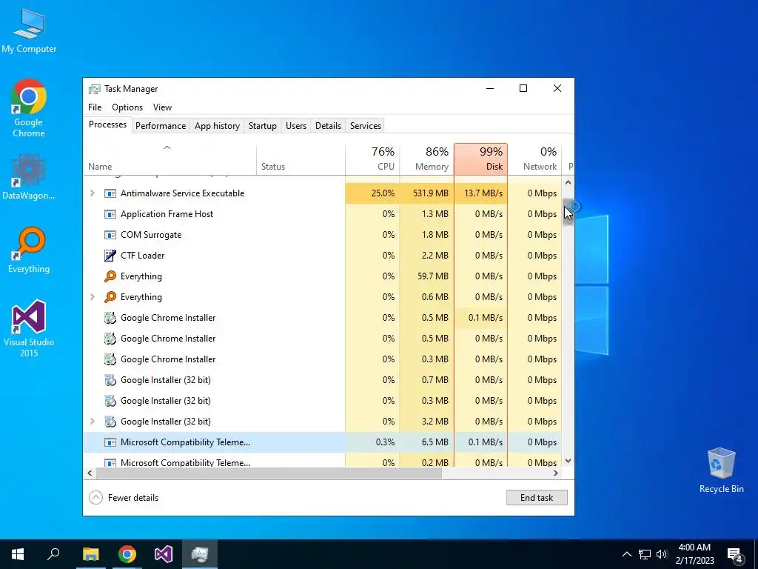Click COM Surrogate process icon

tap(110, 235)
